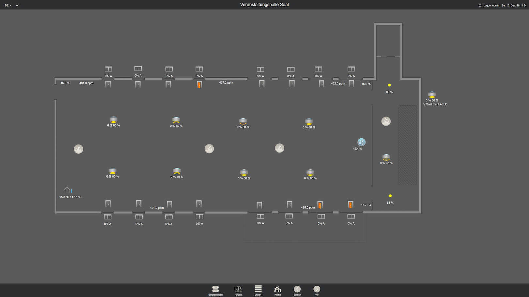
Task: Toggle the yellow status dot showing 65 %
Action: 390,195
